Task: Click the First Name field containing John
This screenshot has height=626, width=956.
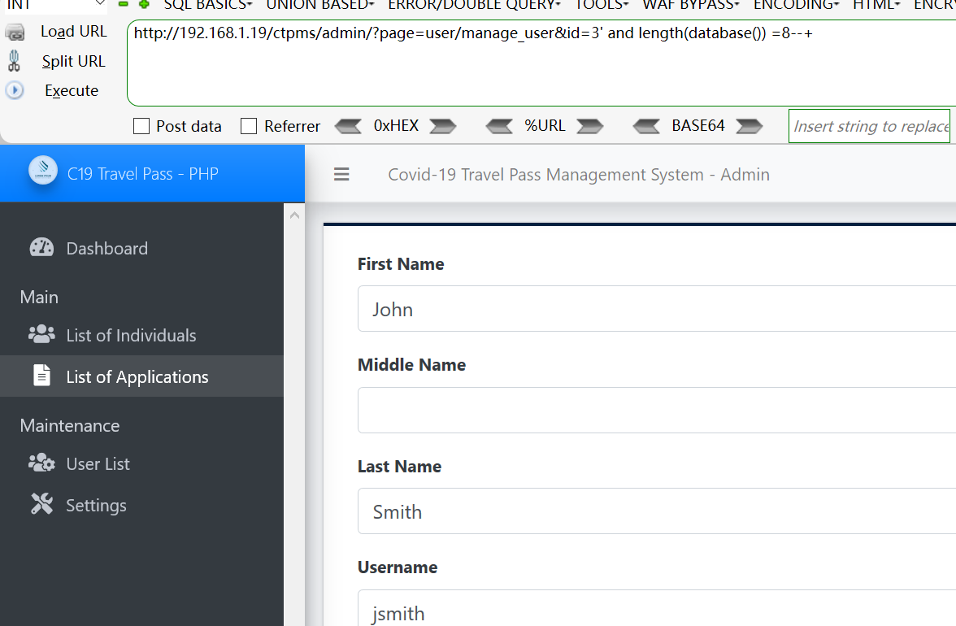Action: tap(657, 309)
